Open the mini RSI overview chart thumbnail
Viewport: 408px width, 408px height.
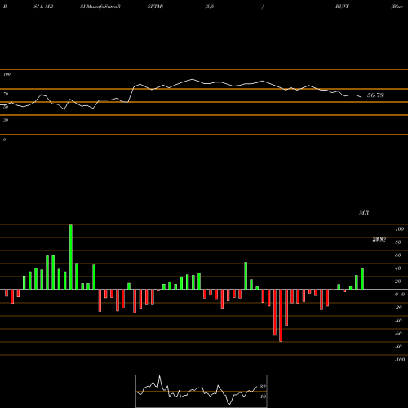202,391
